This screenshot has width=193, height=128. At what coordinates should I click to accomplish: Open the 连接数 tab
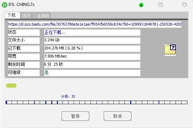click(43, 16)
